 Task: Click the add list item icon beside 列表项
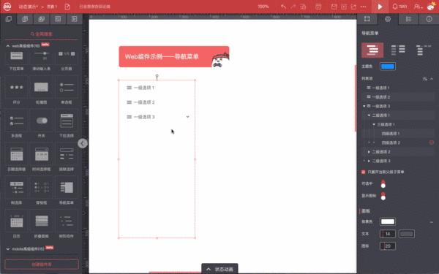[x=424, y=79]
